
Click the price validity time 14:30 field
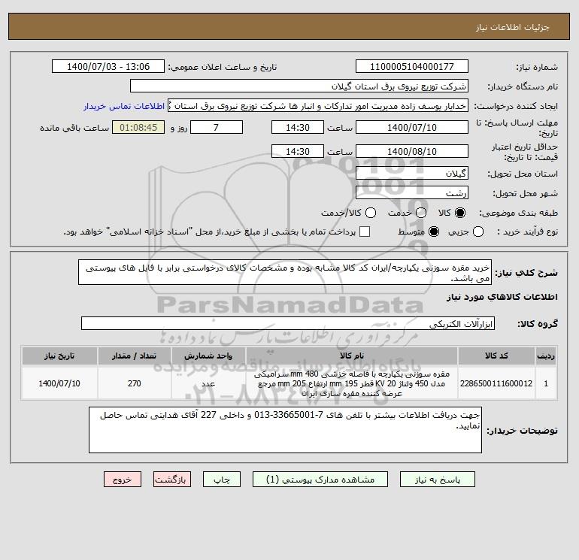(298, 151)
